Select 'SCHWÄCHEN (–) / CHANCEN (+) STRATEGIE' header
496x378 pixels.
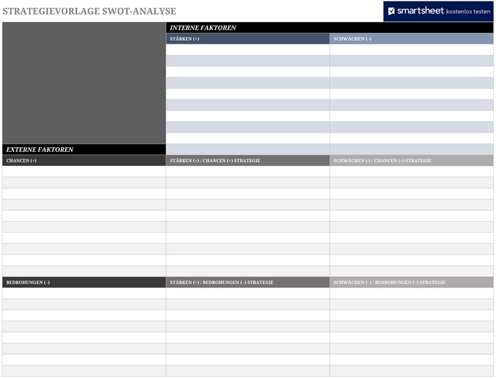click(x=411, y=160)
